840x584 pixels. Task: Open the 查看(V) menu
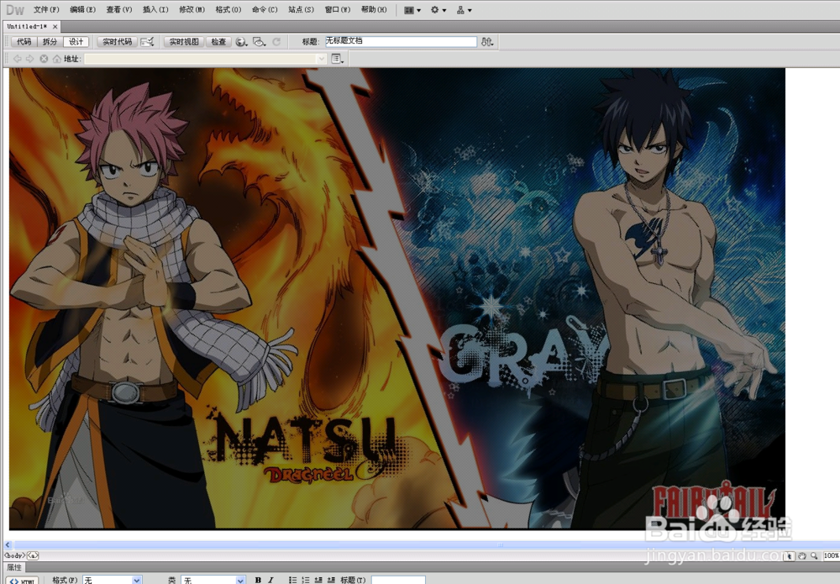coord(119,9)
